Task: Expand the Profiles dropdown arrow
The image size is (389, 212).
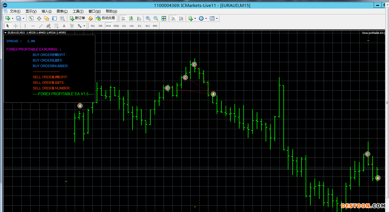Action: pyautogui.click(x=23, y=19)
